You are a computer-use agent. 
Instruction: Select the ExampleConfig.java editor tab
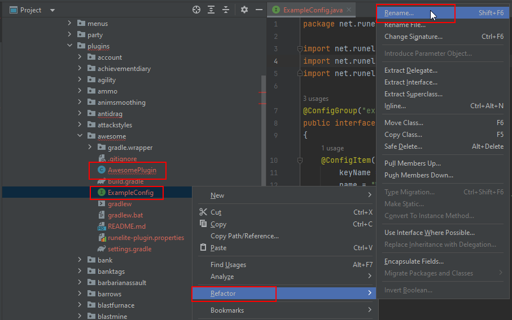(x=313, y=10)
